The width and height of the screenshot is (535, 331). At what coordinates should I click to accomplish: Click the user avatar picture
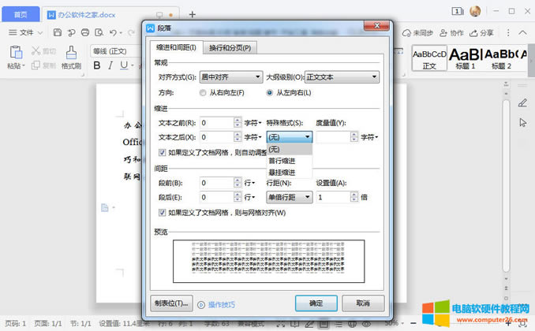point(475,11)
